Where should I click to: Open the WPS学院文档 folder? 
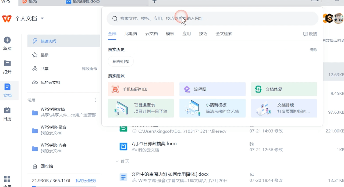coord(64,112)
